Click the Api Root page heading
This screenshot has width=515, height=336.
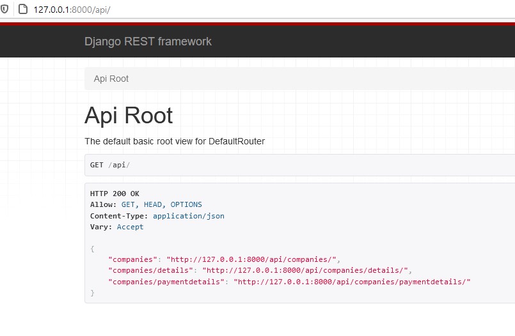tap(129, 116)
